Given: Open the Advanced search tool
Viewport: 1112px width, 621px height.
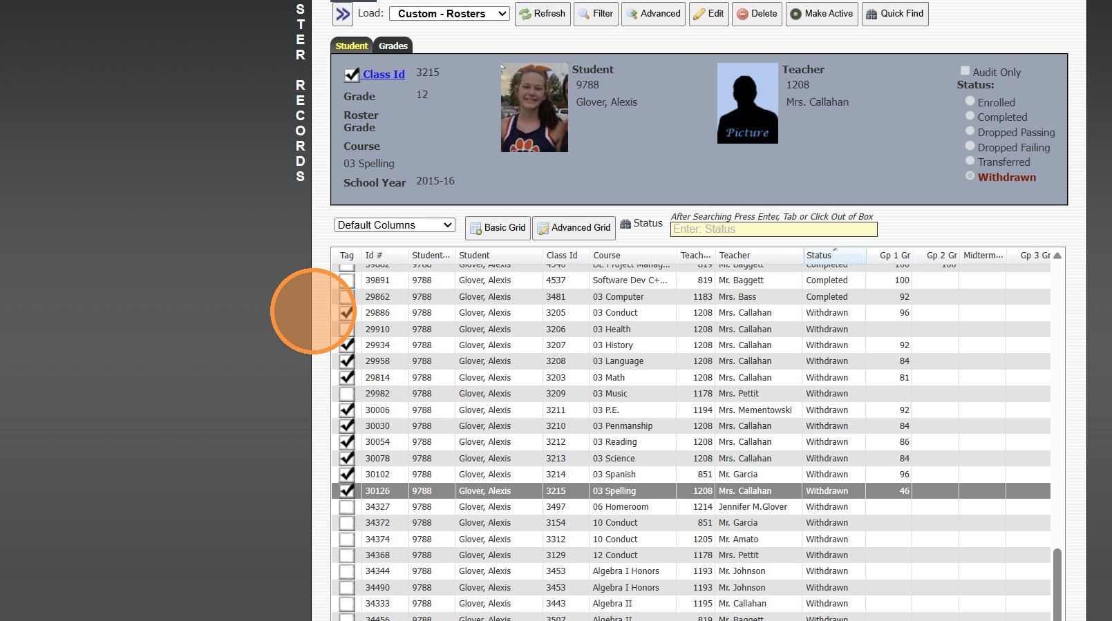Looking at the screenshot, I should tap(632, 14).
